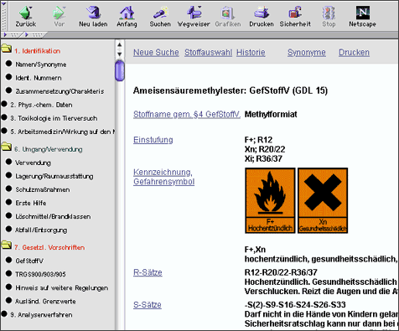Open folder icon next to 6. Umgang/Verwendung
The height and width of the screenshot is (331, 399).
7,147
